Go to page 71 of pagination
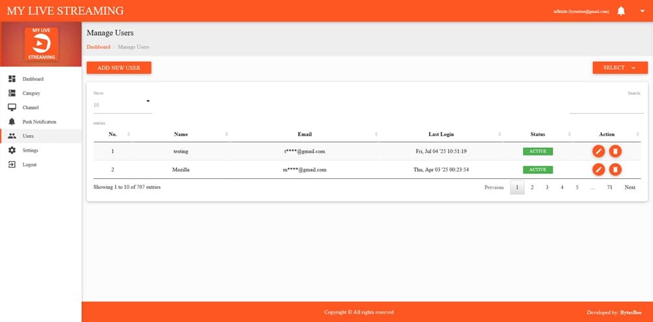The image size is (653, 322). [x=609, y=187]
